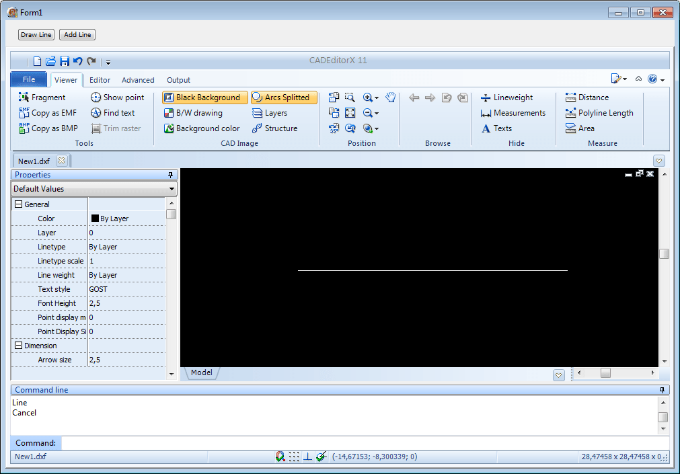Screen dimensions: 680x474
Task: Toggle the Arcs Splitted option
Action: click(284, 97)
